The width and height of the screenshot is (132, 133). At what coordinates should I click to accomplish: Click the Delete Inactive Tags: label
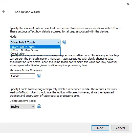[23, 101]
